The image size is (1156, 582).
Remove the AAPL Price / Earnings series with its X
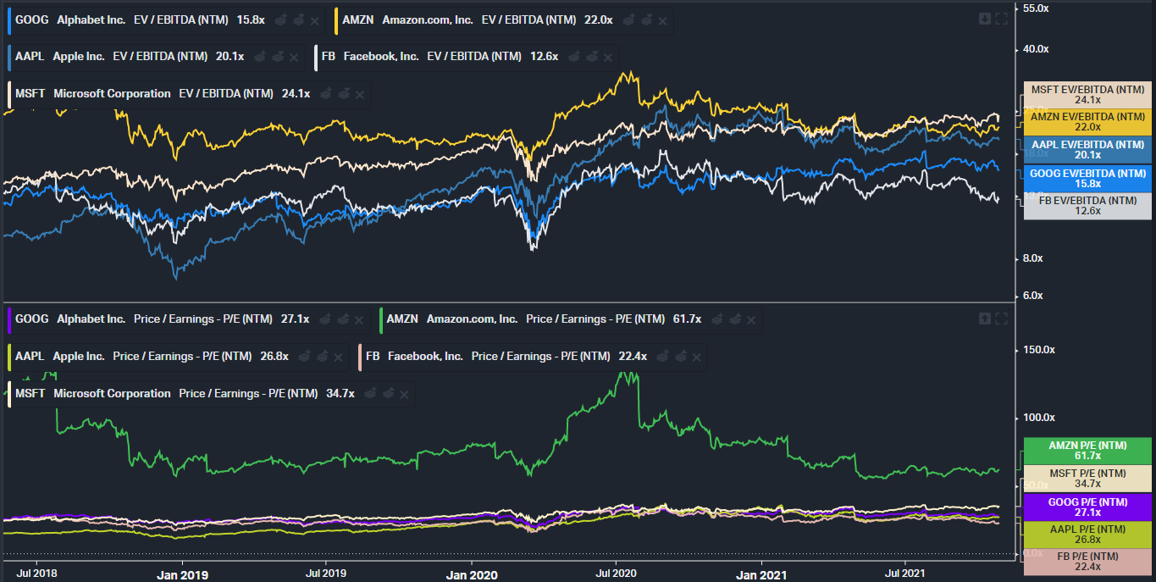tap(338, 357)
